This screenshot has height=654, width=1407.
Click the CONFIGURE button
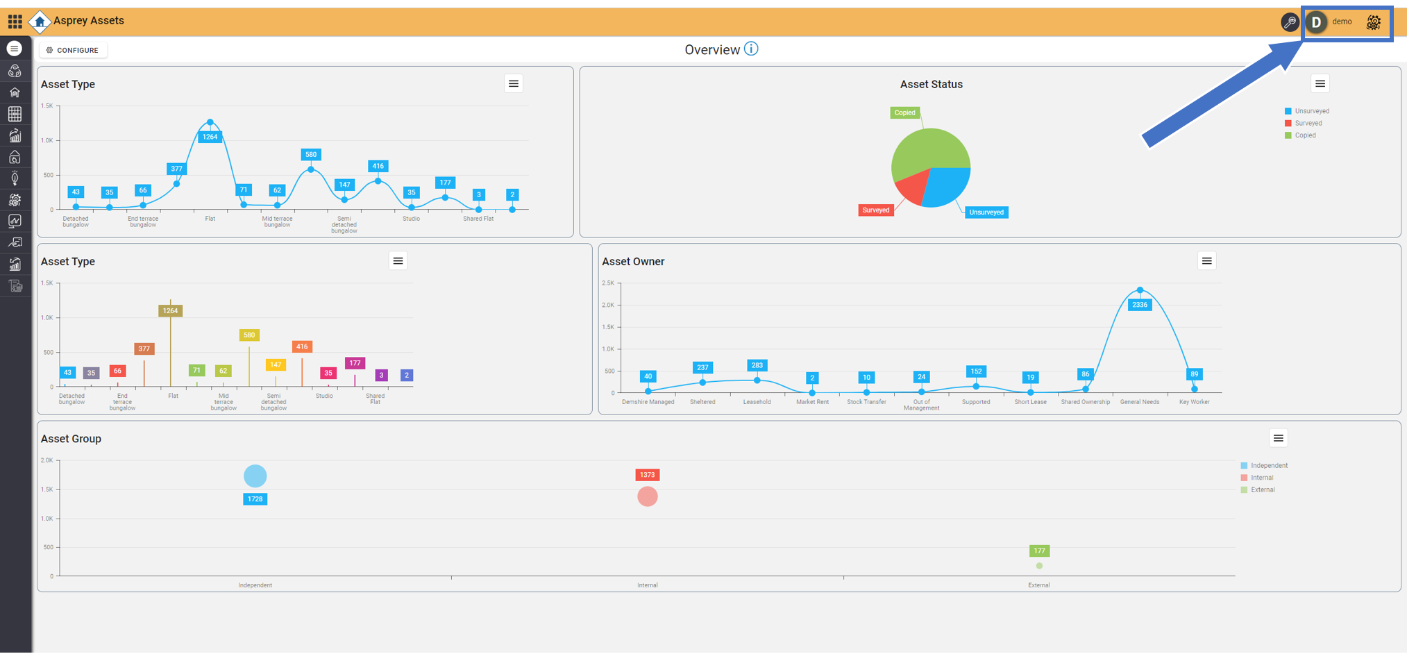pos(73,50)
